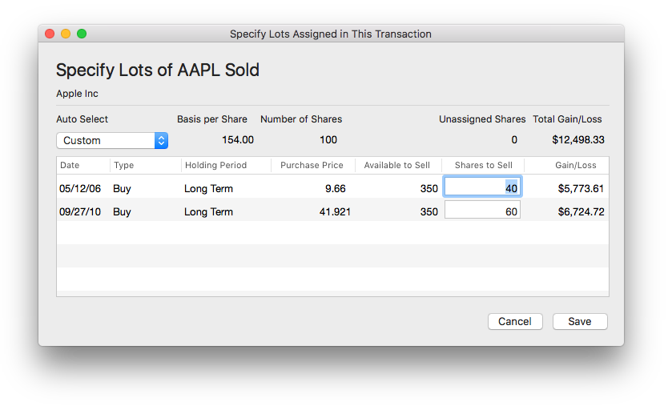Click the Purchase Price column header

[312, 165]
